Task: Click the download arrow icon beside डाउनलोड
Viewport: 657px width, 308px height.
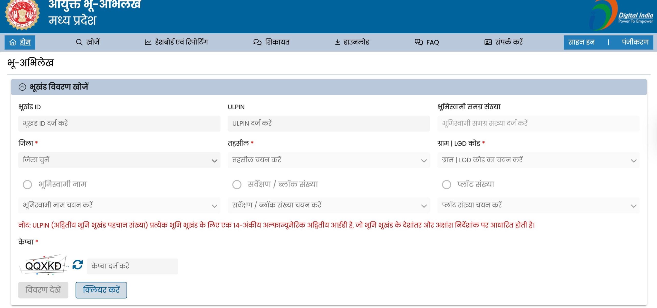Action: pyautogui.click(x=337, y=42)
